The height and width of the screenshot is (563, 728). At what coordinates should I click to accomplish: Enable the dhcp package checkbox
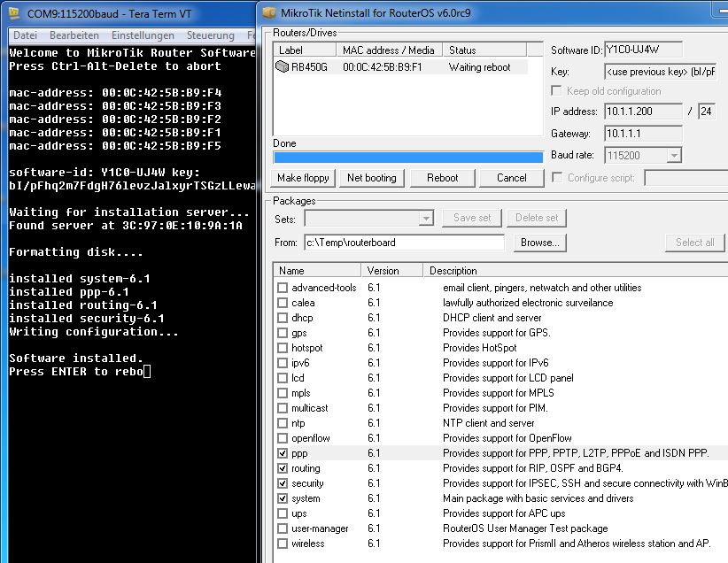(x=283, y=318)
